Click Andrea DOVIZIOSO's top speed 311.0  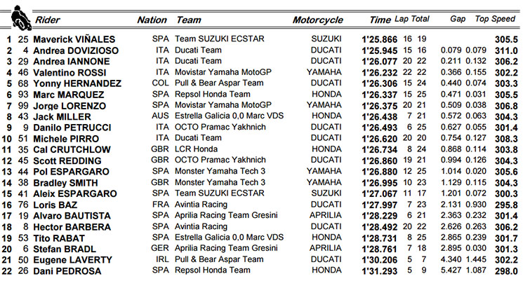point(506,50)
